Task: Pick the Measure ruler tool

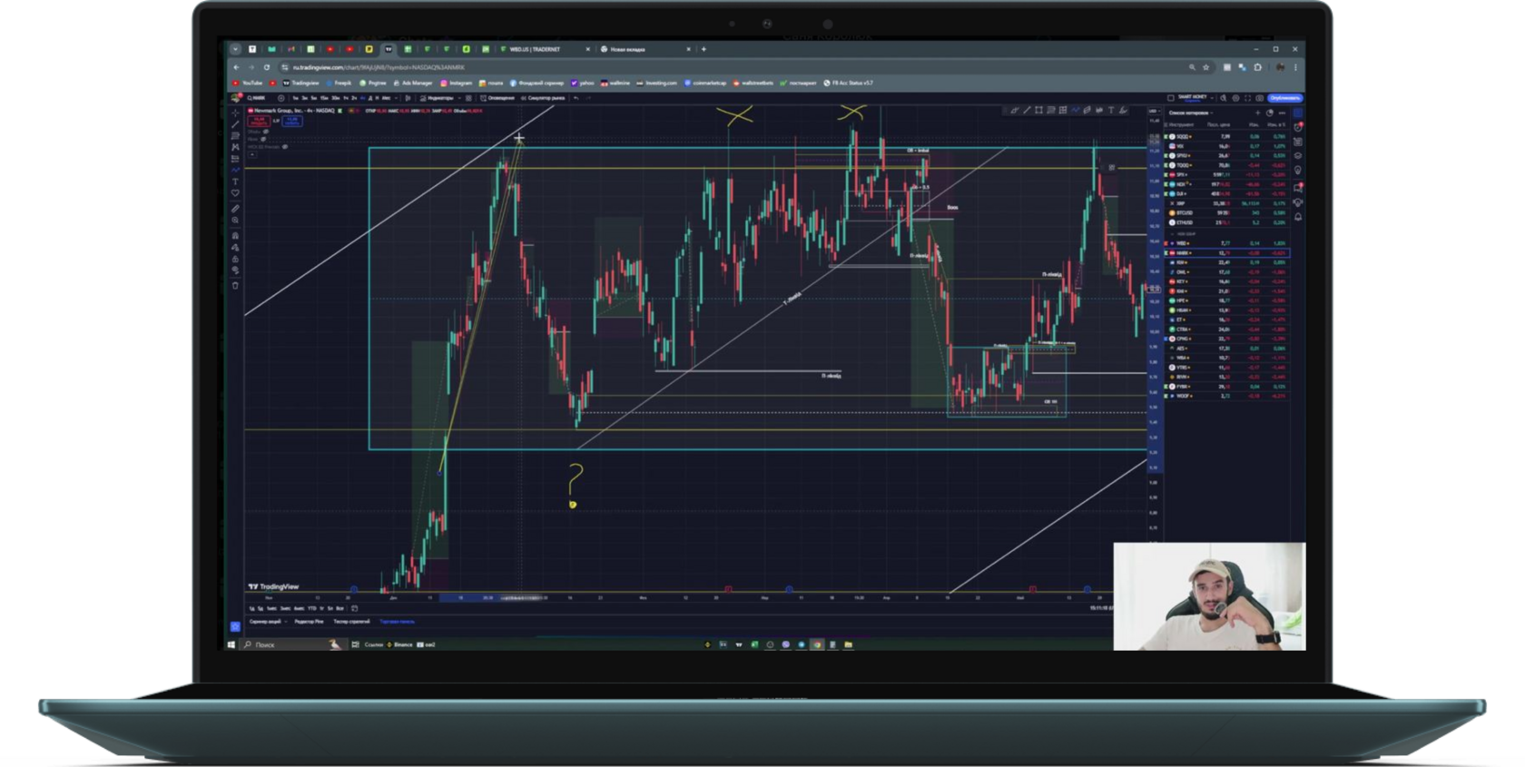Action: point(235,209)
